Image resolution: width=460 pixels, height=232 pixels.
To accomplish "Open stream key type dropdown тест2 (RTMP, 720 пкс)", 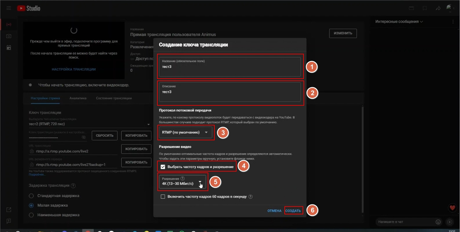I will (89, 124).
